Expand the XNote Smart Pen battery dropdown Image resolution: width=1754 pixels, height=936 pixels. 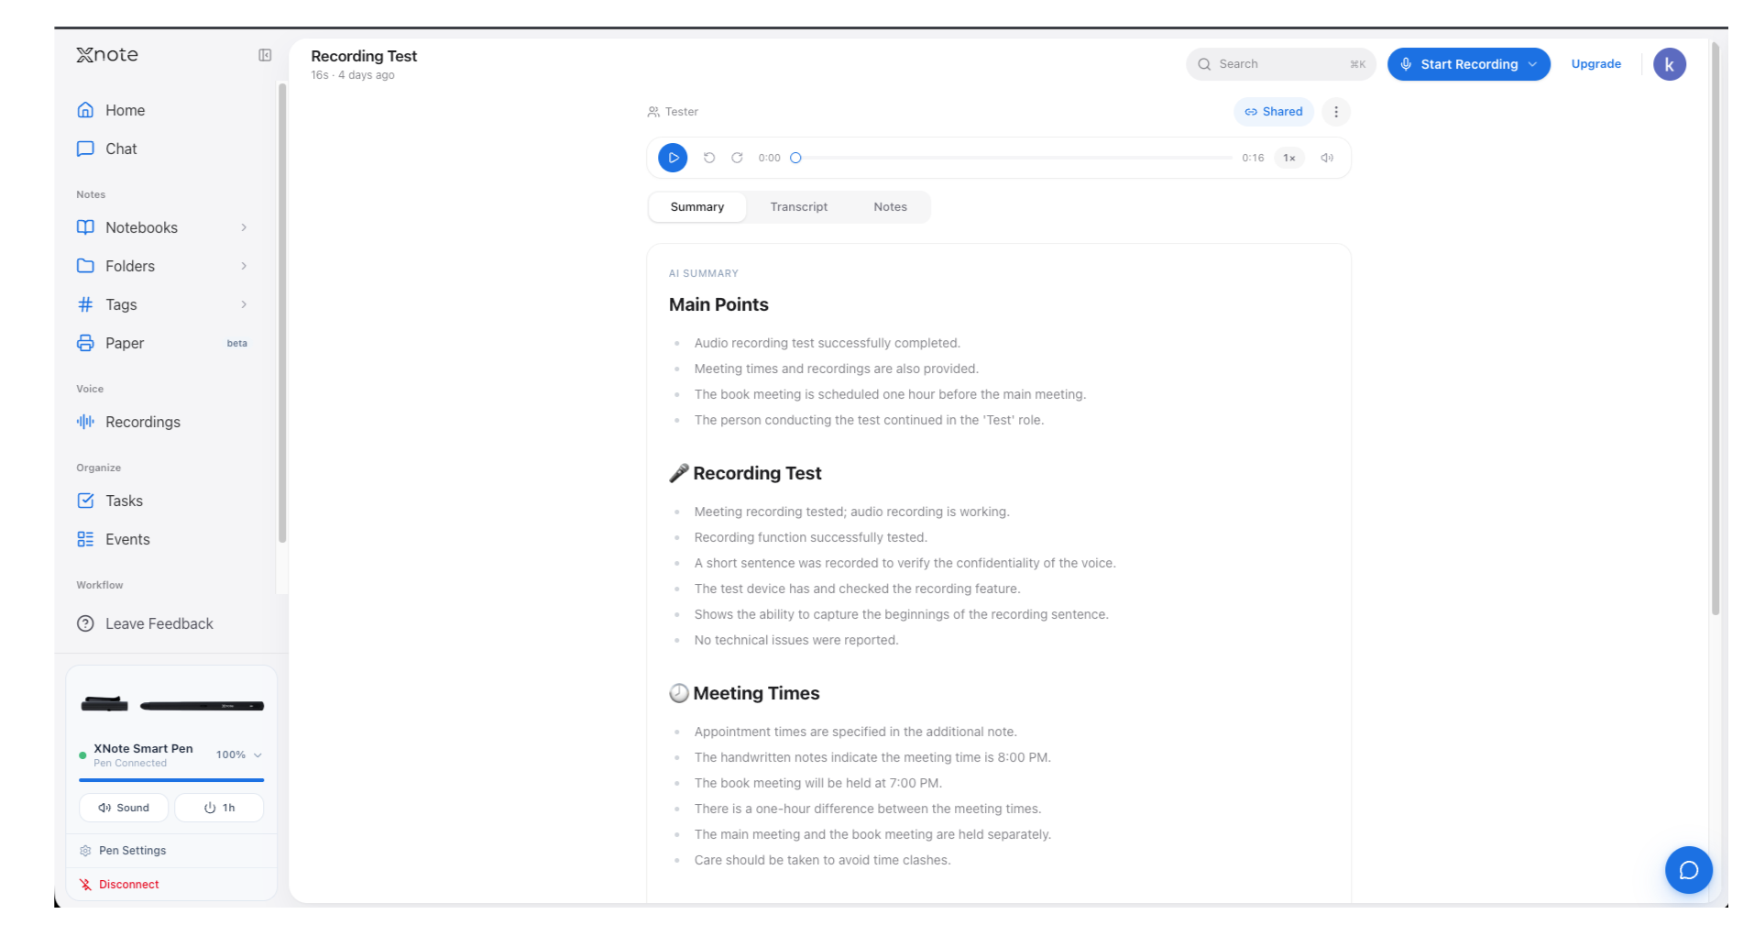pyautogui.click(x=258, y=755)
